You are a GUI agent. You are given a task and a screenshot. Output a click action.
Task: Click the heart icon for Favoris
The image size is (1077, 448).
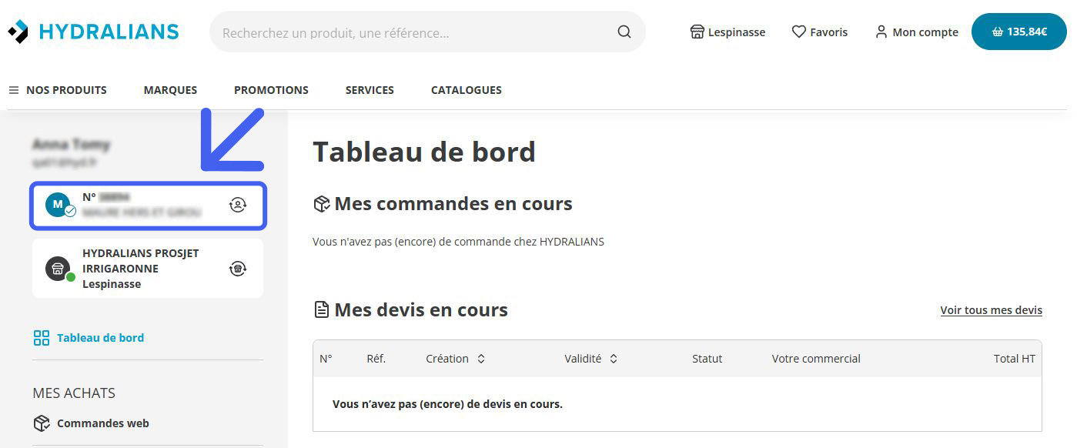799,32
